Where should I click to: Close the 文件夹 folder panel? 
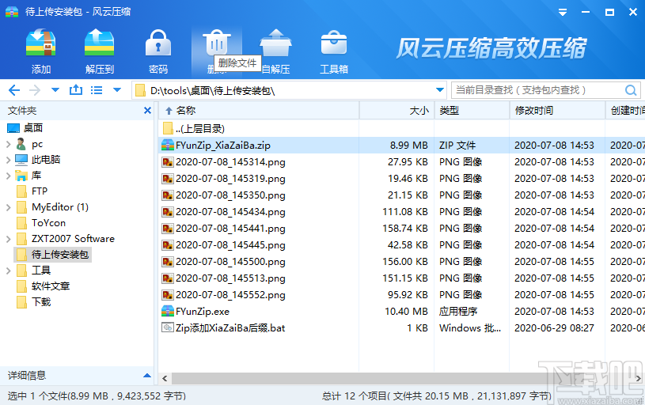(147, 110)
